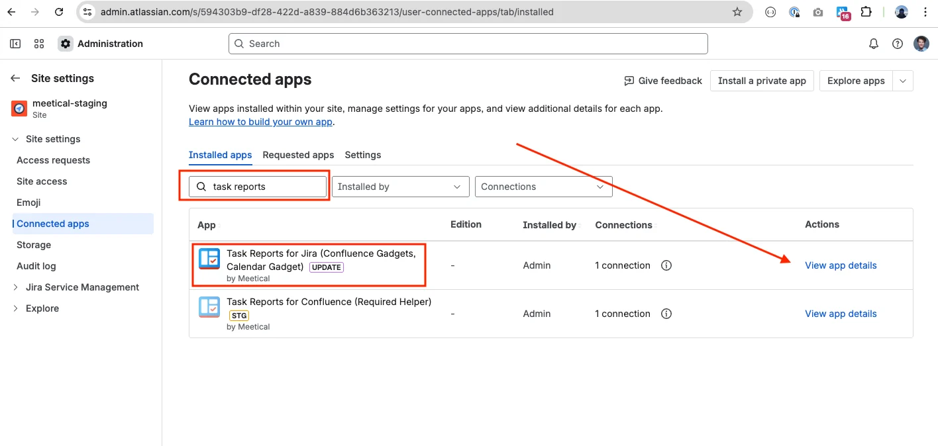
Task: Open the Installed by dropdown
Action: point(401,187)
